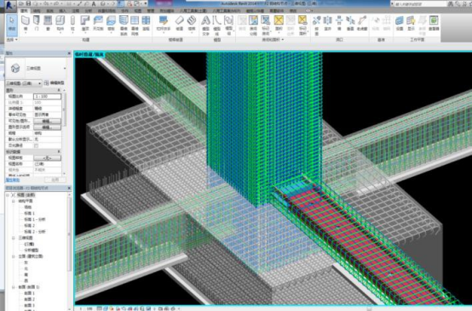Open the Structure (结构) ribbon tab
The width and height of the screenshot is (472, 311).
point(37,11)
